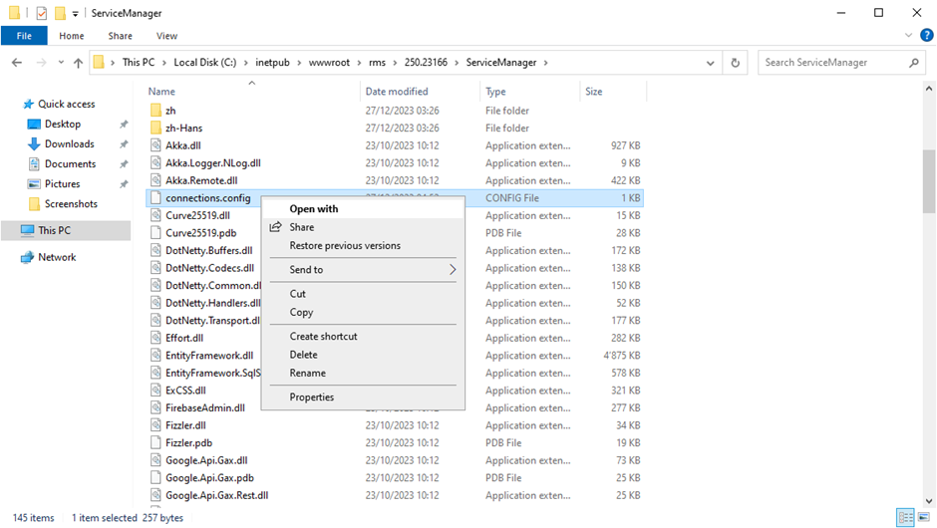Expand the Send to submenu arrow

point(453,269)
